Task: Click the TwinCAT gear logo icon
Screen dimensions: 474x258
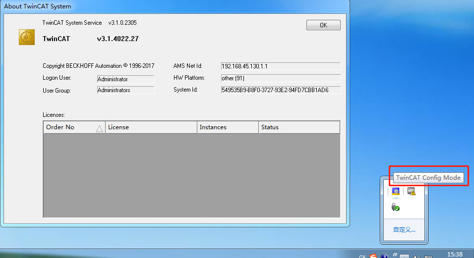Action: pyautogui.click(x=27, y=37)
